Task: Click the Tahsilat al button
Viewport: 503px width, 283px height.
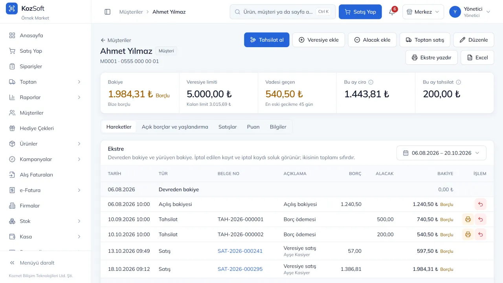Action: coord(267,40)
